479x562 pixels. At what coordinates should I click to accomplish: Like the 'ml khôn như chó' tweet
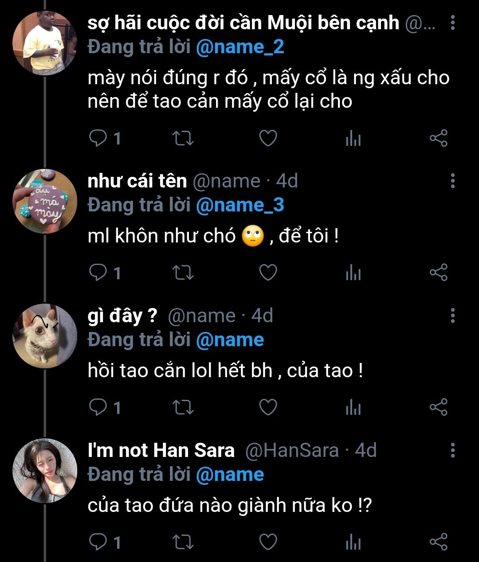click(268, 273)
